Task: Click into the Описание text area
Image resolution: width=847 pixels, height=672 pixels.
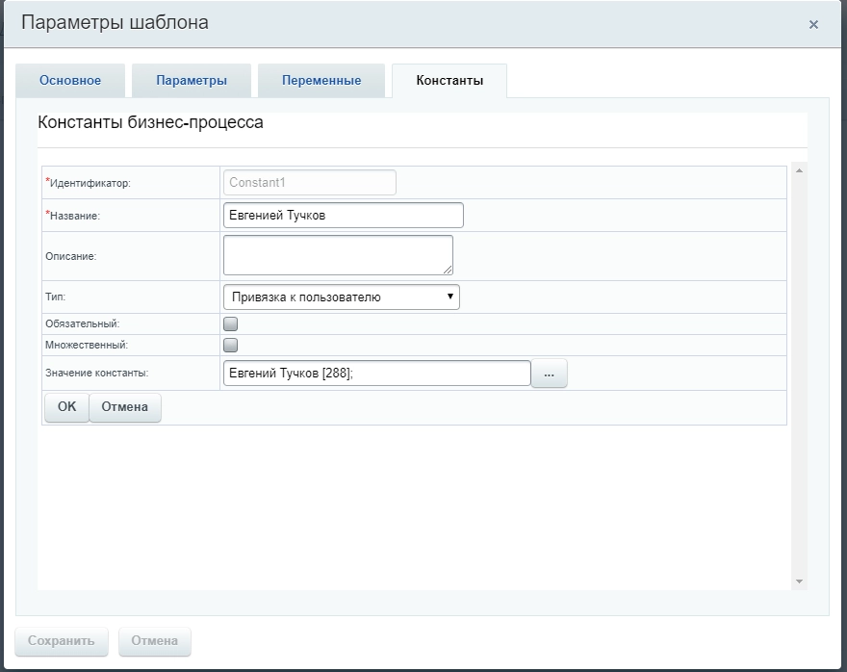Action: pyautogui.click(x=337, y=255)
